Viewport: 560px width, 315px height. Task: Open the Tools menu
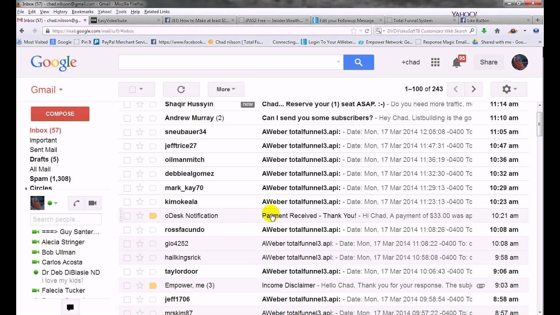121,12
